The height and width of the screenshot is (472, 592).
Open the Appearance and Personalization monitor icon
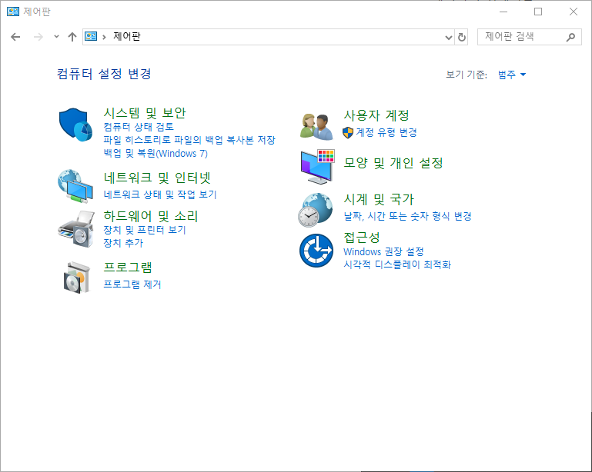tap(317, 167)
